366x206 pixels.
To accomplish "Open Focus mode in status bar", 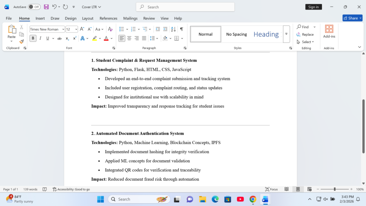I will tap(272, 189).
